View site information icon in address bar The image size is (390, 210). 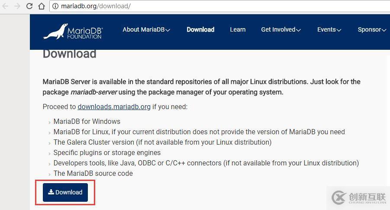pos(55,6)
